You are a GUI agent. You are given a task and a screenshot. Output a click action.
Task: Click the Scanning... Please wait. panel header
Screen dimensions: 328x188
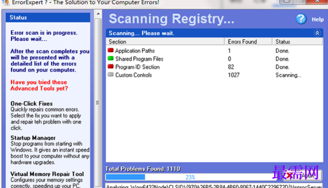(214, 33)
